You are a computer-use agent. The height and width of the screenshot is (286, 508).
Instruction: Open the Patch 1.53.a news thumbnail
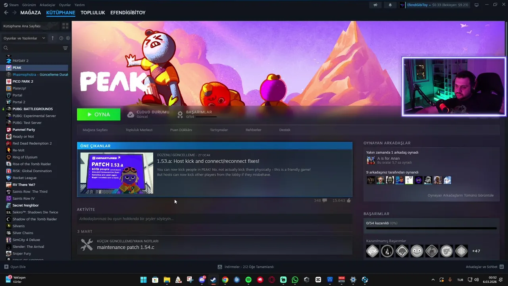pyautogui.click(x=117, y=173)
